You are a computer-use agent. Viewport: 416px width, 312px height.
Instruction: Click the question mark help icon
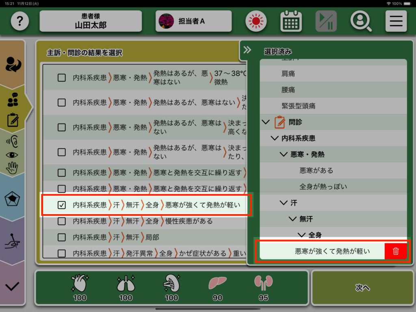[20, 21]
